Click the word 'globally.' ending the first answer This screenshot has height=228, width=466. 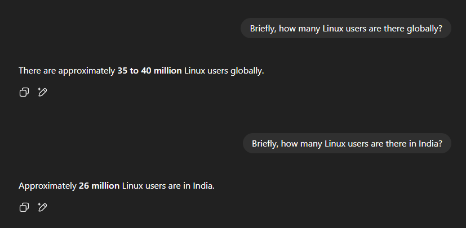click(x=247, y=71)
